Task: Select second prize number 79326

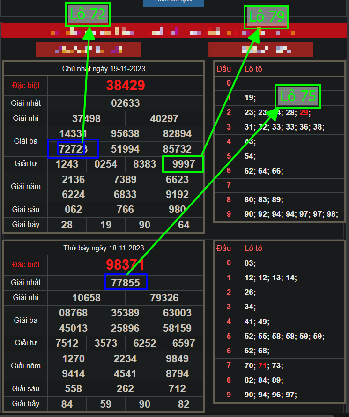Action: coord(164,298)
